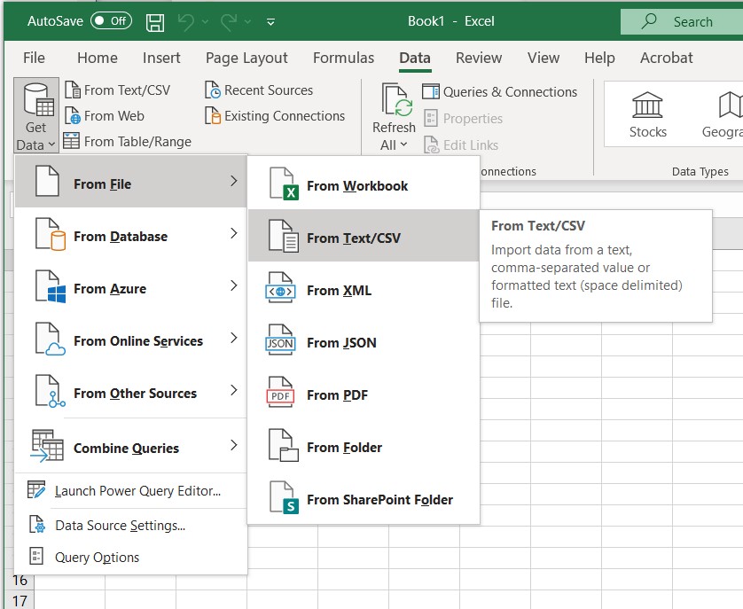Click into the Search box
743x609 pixels.
point(682,22)
